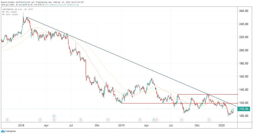Click the 220.00 price axis label
The height and width of the screenshot is (134, 253).
(x=244, y=37)
